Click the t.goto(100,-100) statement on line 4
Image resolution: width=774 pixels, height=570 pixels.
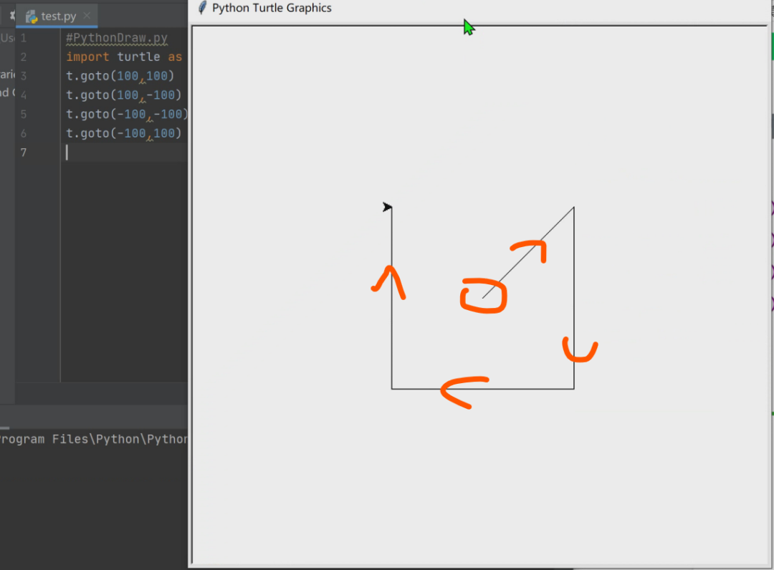(x=123, y=95)
